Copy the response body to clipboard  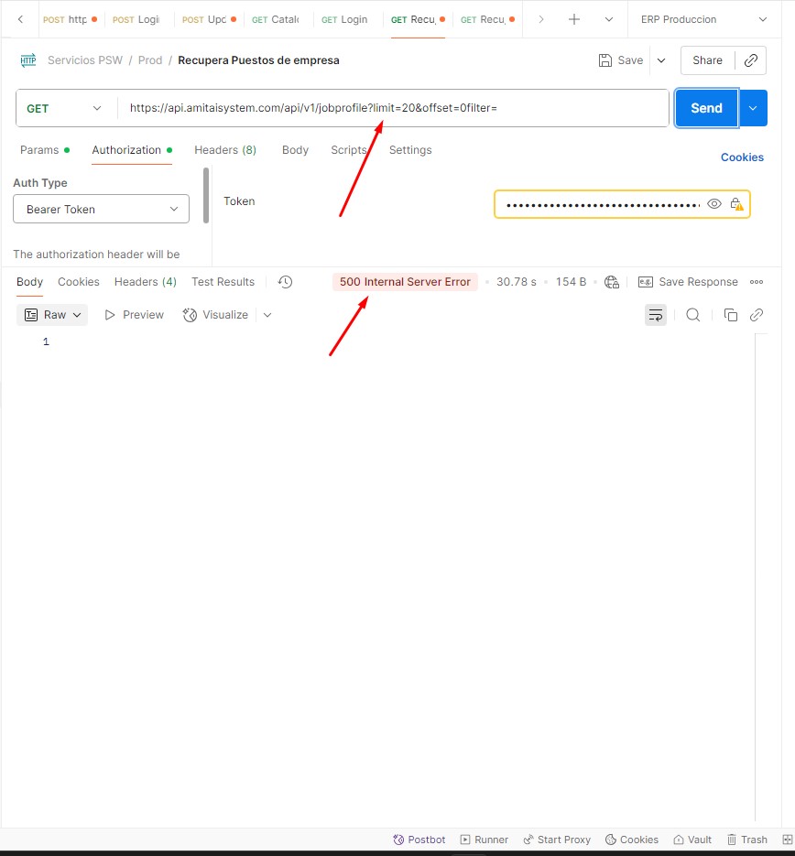point(730,315)
